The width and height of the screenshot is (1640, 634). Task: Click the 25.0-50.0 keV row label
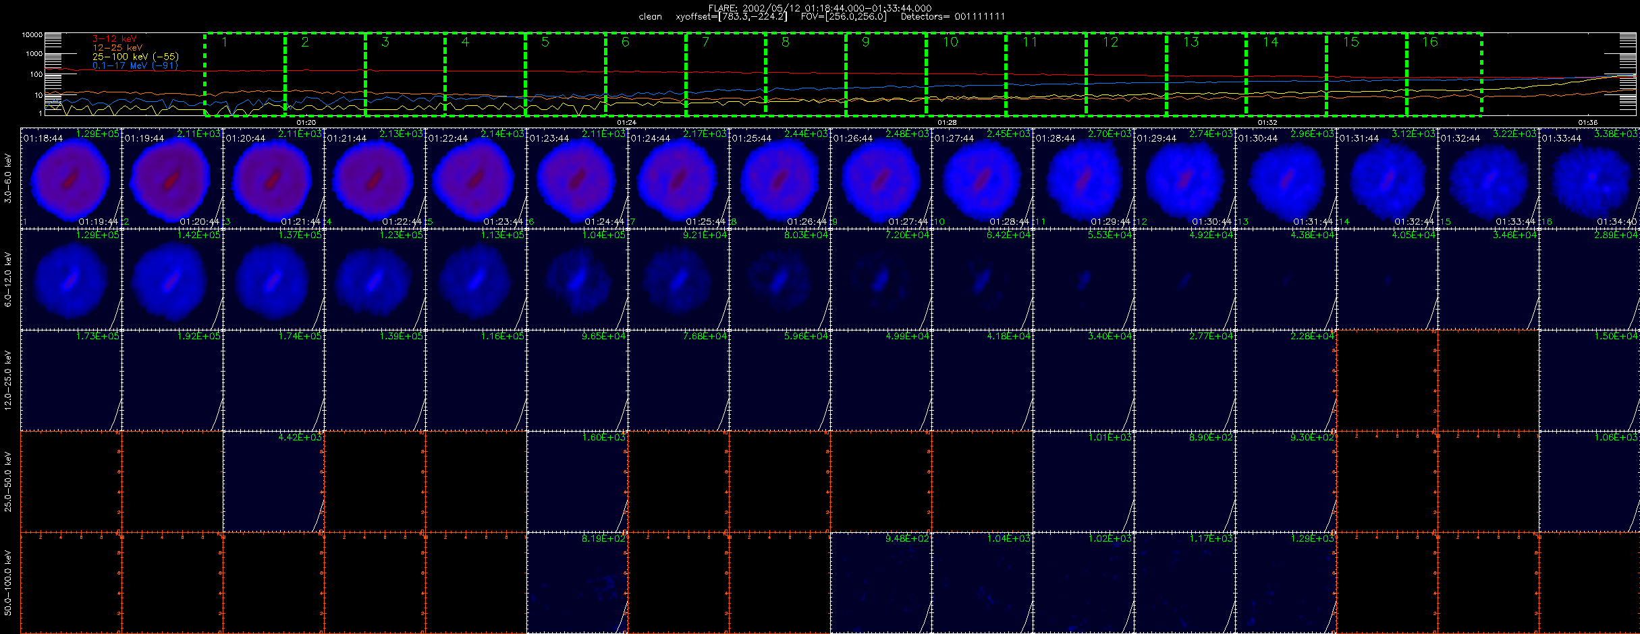(8, 482)
